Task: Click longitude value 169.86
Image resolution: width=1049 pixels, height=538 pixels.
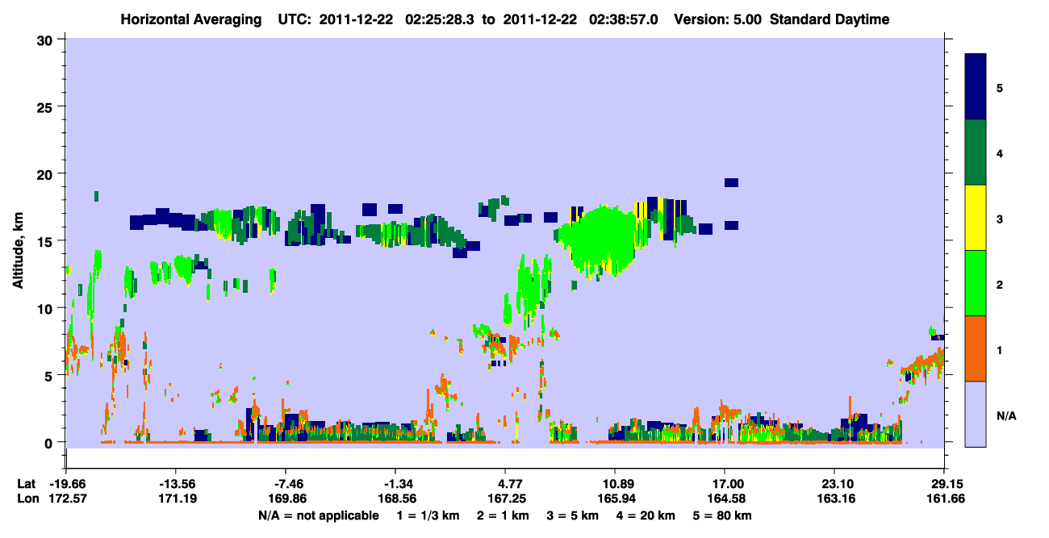Action: pyautogui.click(x=286, y=498)
